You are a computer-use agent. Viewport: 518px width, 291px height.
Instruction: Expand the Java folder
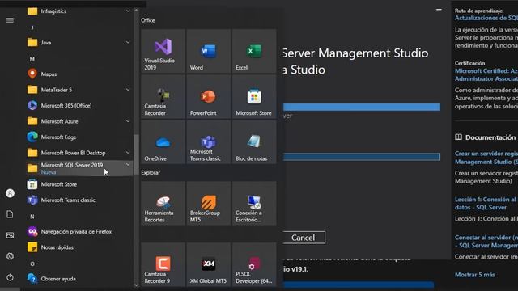[x=79, y=42]
